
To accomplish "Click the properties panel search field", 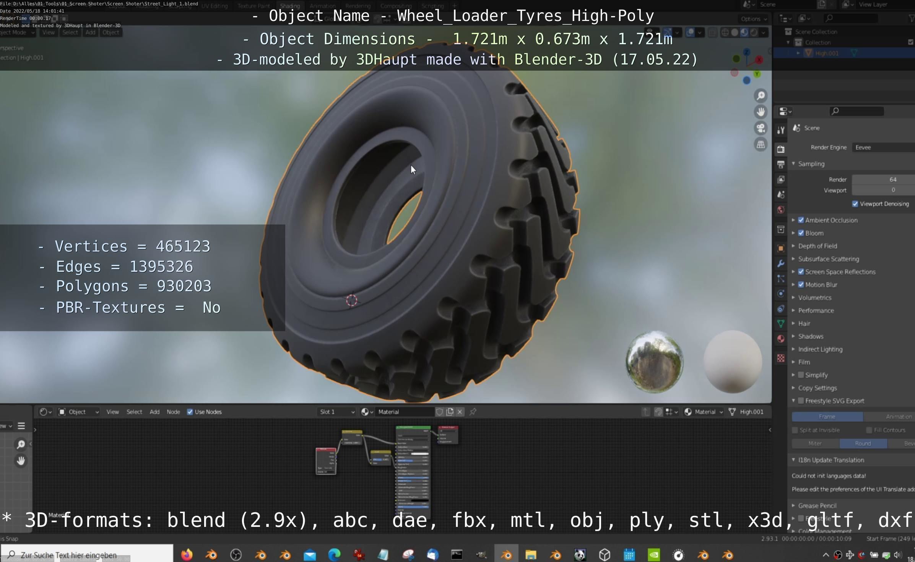I will point(856,111).
